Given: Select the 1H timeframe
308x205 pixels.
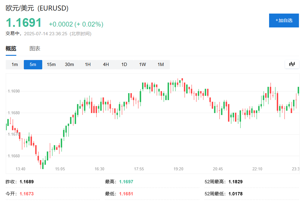Looking at the screenshot, I should tap(88, 65).
